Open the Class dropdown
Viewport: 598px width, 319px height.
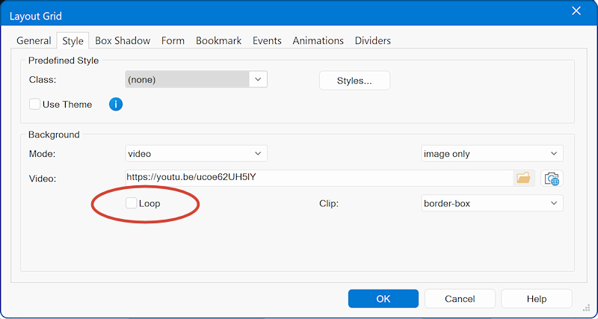click(x=196, y=80)
